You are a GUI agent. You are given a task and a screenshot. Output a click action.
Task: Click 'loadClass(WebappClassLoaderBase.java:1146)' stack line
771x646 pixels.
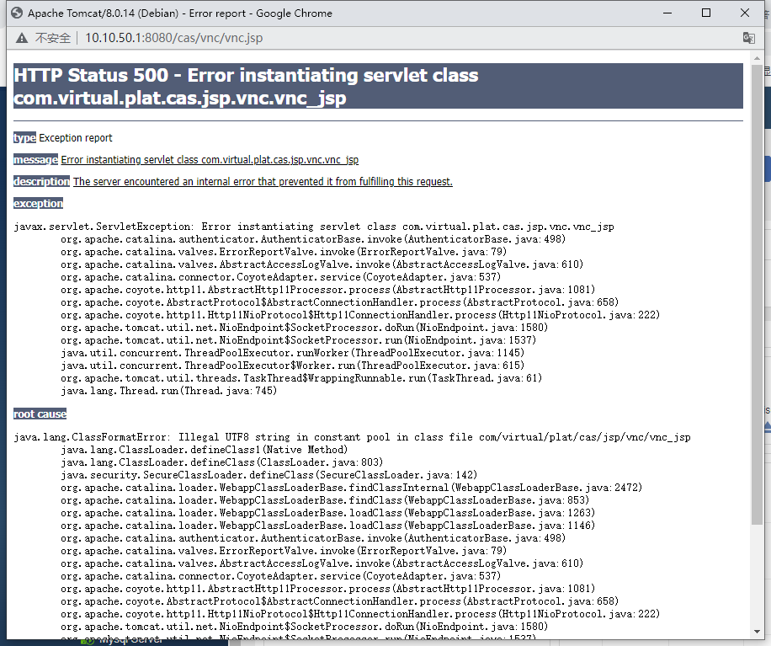point(328,526)
